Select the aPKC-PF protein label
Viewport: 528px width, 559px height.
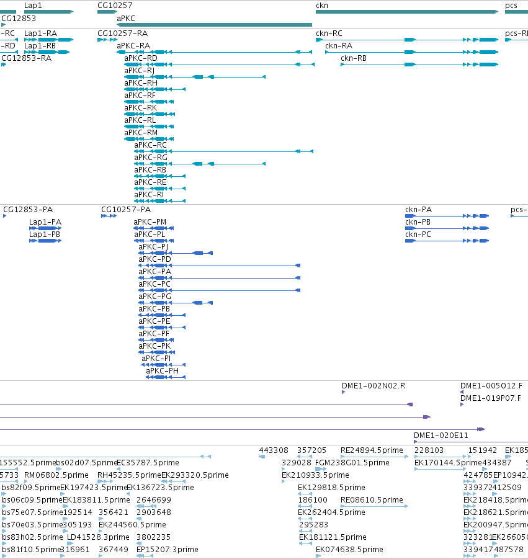click(154, 333)
